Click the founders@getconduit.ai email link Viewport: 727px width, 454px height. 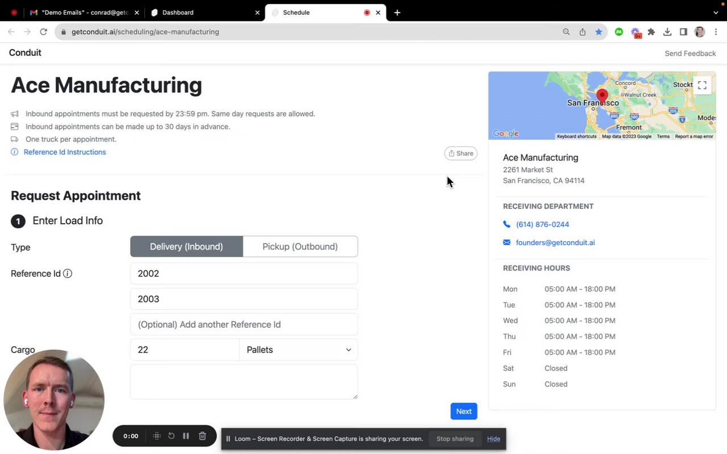(555, 243)
